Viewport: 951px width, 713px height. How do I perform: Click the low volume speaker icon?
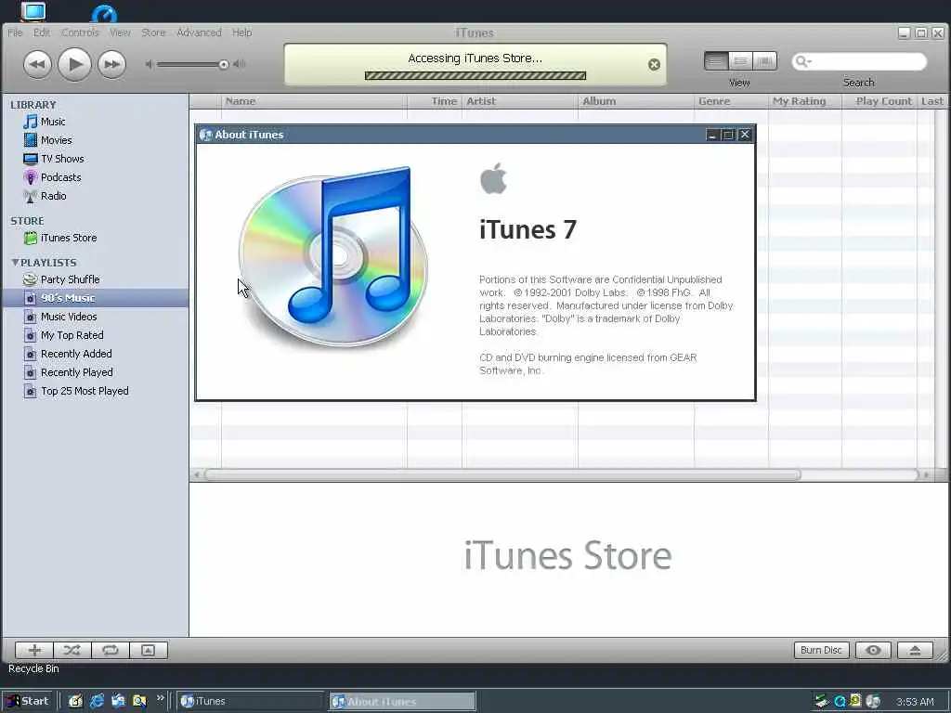click(x=150, y=64)
